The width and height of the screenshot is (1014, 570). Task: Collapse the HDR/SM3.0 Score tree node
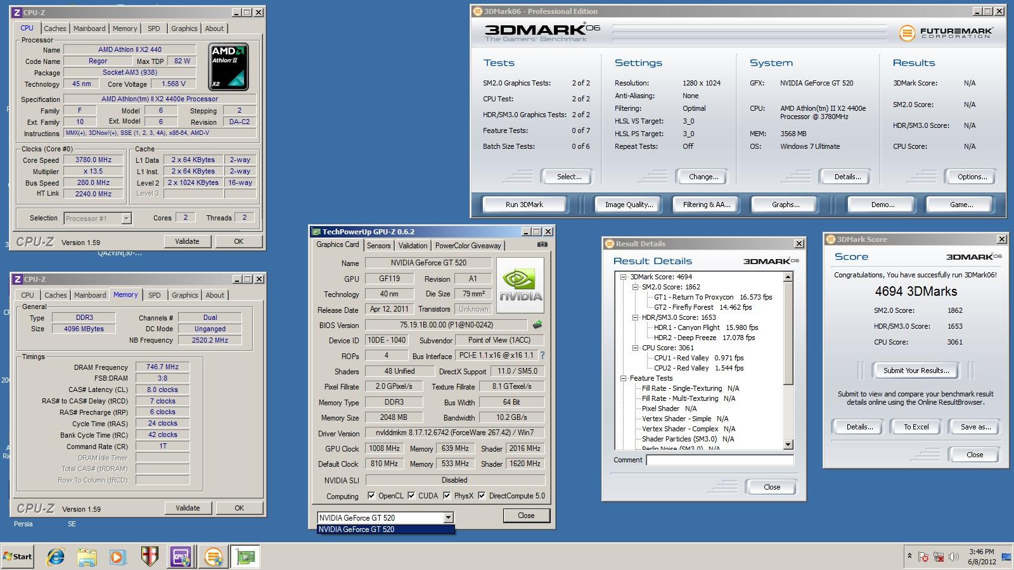635,317
